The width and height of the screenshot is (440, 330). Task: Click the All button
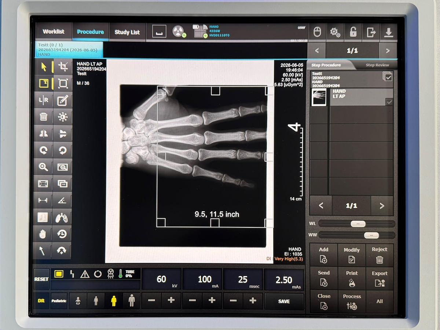379,301
